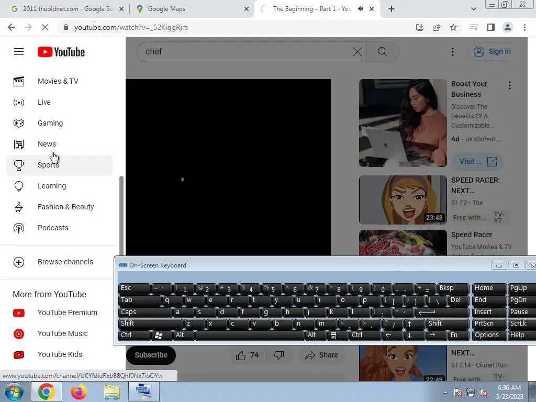The image size is (536, 402).
Task: Click the Sign in button
Action: tap(492, 52)
